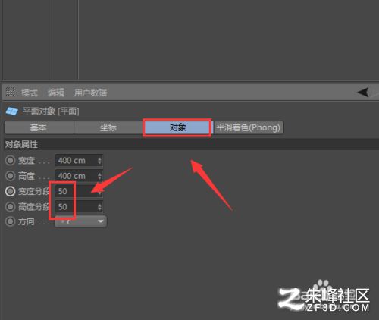This screenshot has height=320, width=379.
Task: Click the stepper arrows of 高度分段 field
Action: (x=99, y=207)
